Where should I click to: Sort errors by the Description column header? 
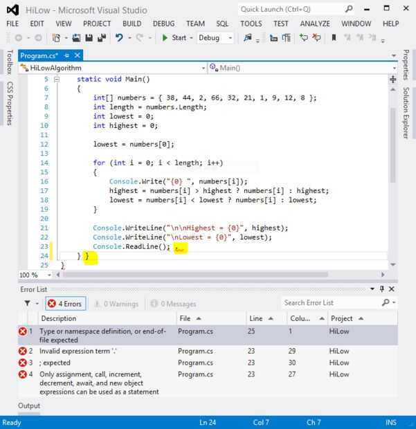(x=107, y=318)
